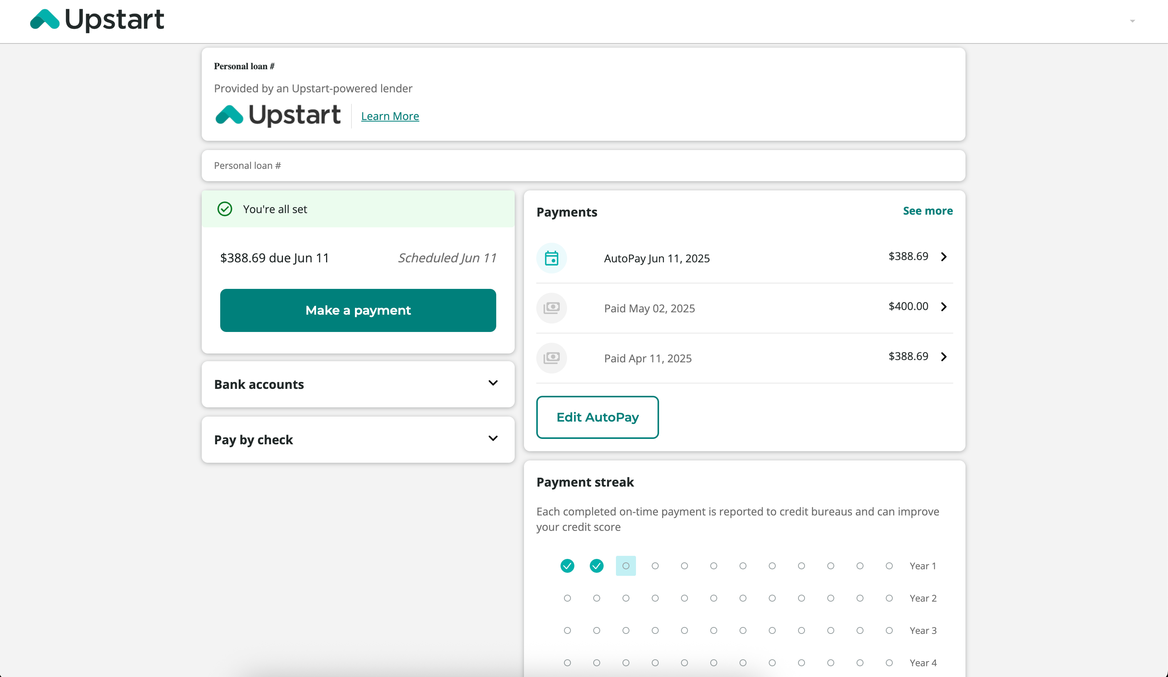Open the Apr 11 payment details arrow
Image resolution: width=1168 pixels, height=677 pixels.
[944, 357]
